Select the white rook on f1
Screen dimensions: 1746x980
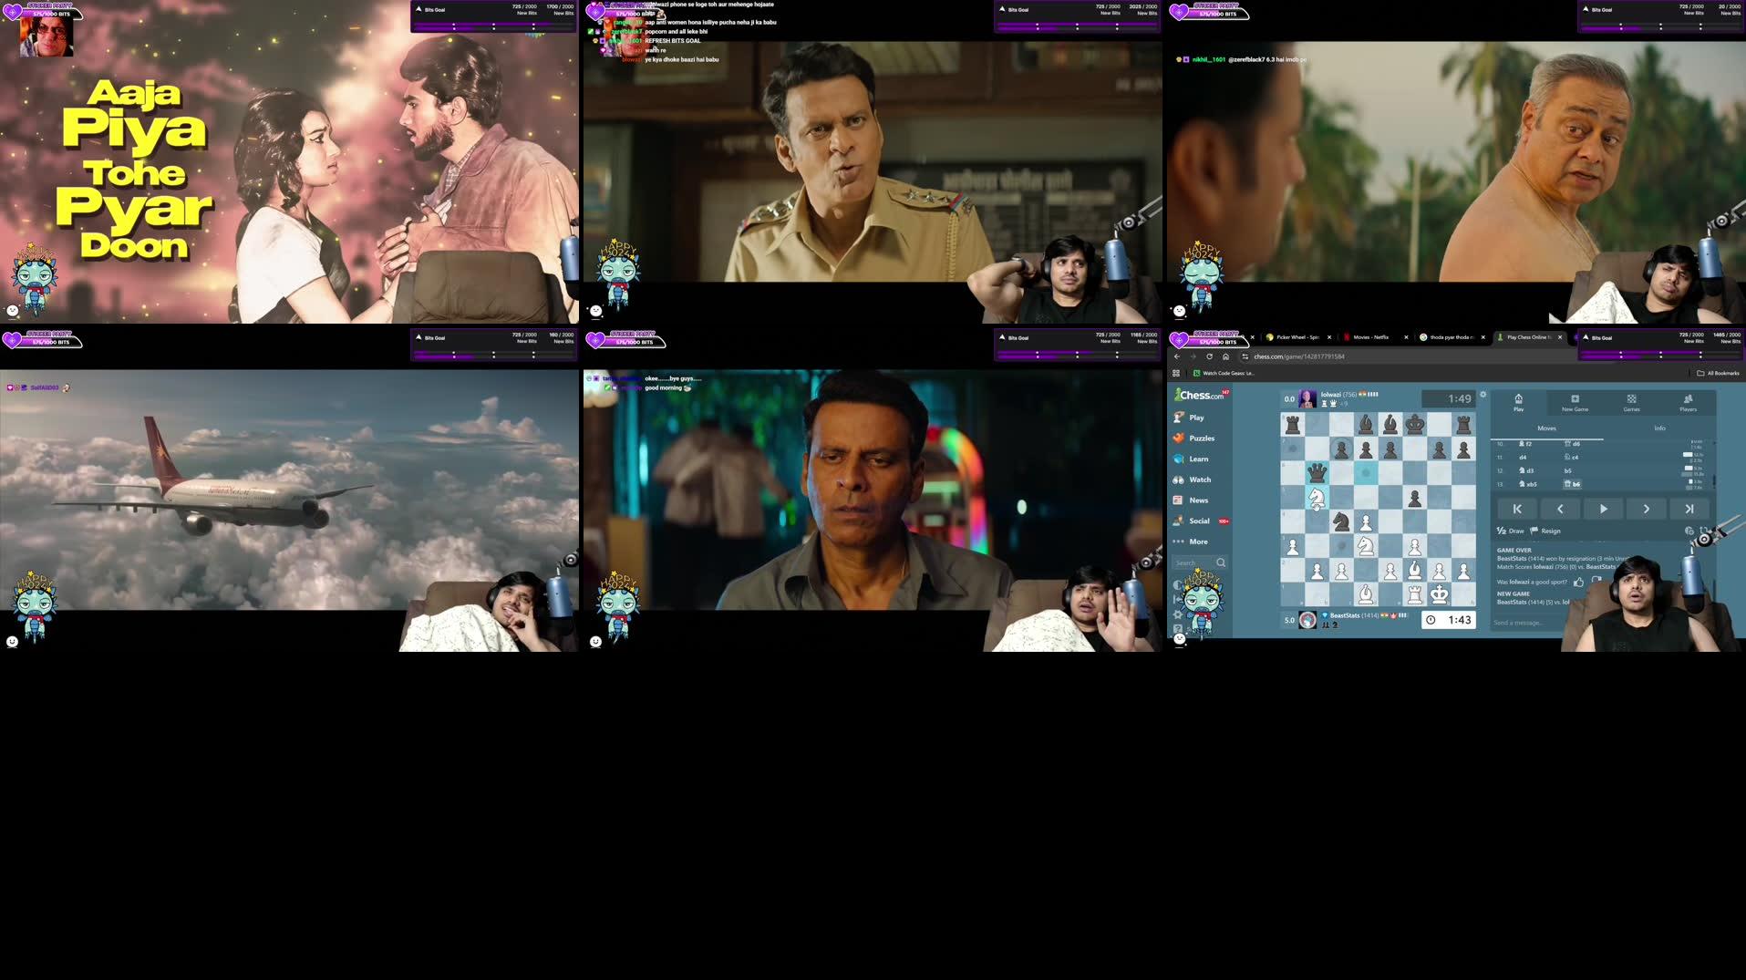click(x=1415, y=595)
